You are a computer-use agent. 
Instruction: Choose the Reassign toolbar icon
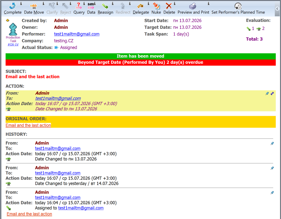(105, 6)
